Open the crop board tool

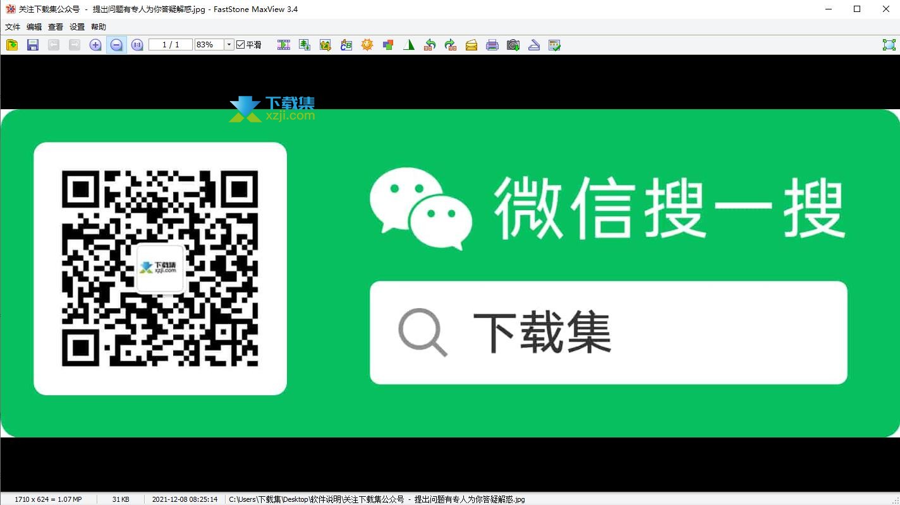[x=325, y=45]
